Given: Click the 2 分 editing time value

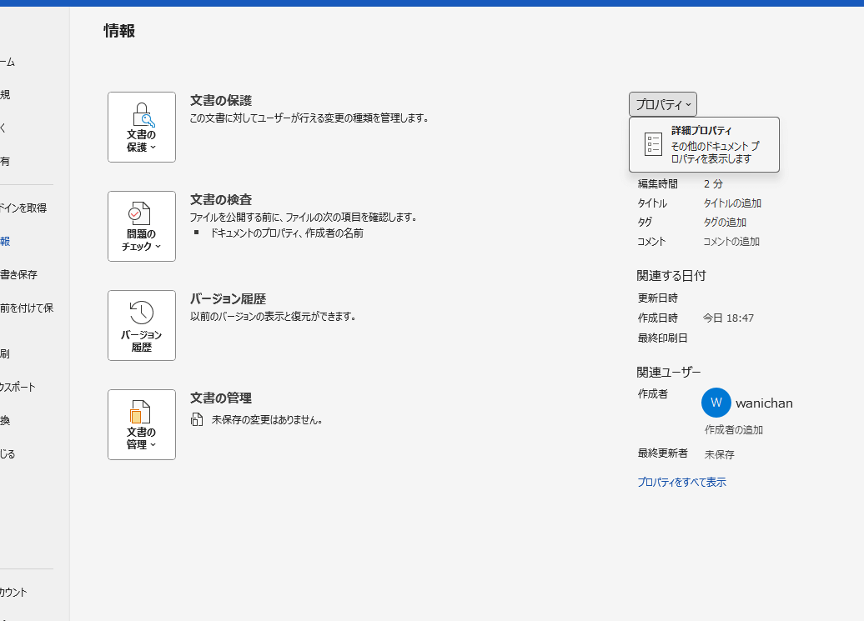Looking at the screenshot, I should 713,184.
